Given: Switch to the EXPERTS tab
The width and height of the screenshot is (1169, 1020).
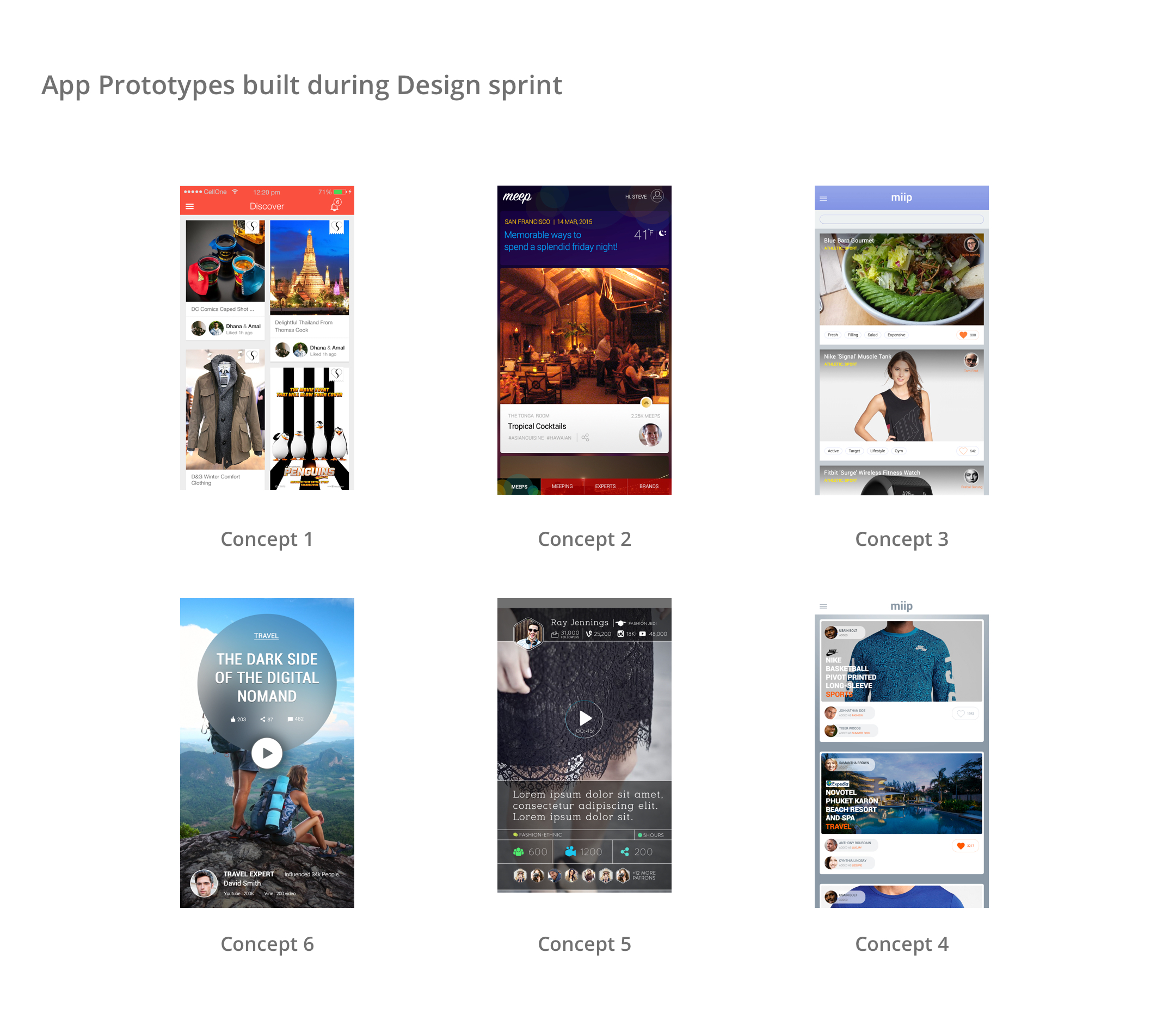Looking at the screenshot, I should pyautogui.click(x=605, y=487).
